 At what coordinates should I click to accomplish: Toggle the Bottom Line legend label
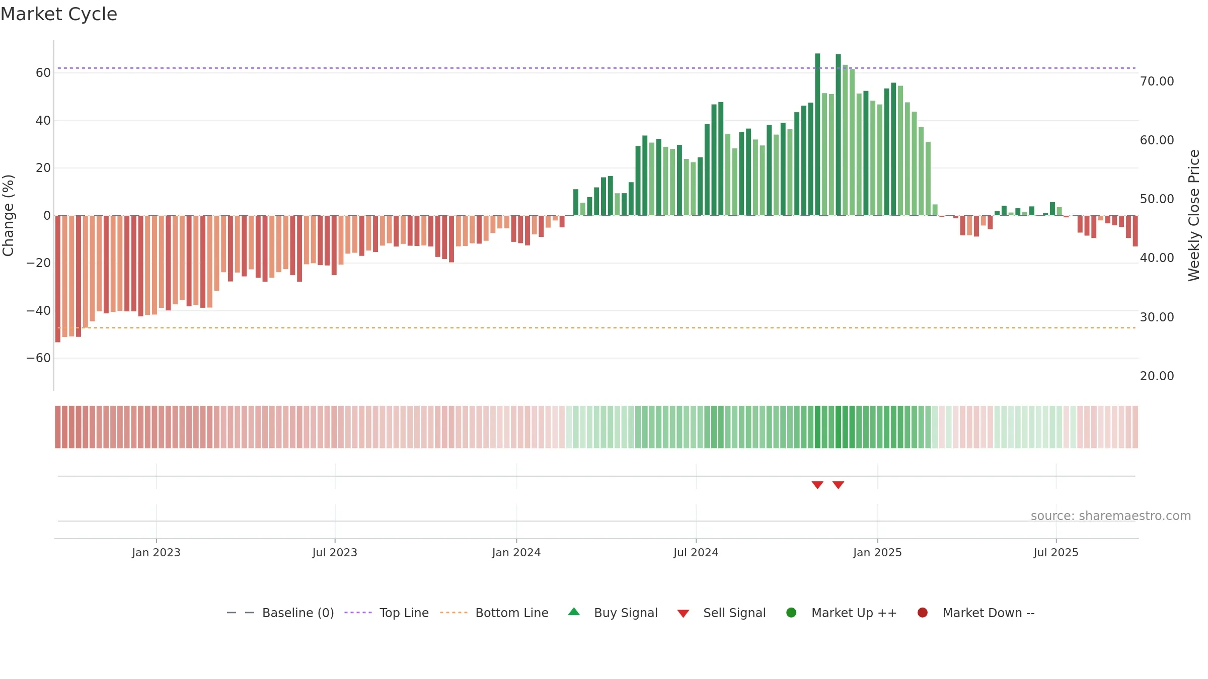(512, 613)
